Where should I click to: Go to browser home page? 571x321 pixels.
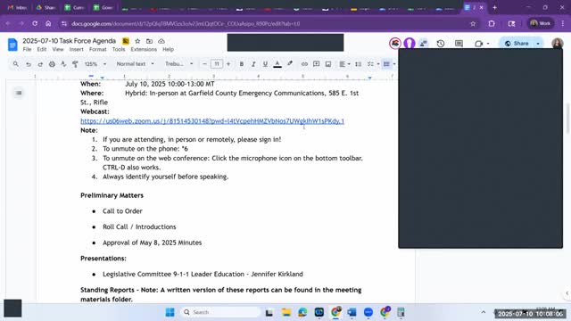(x=48, y=24)
